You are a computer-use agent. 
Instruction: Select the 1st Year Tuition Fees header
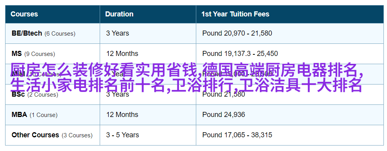[235, 14]
